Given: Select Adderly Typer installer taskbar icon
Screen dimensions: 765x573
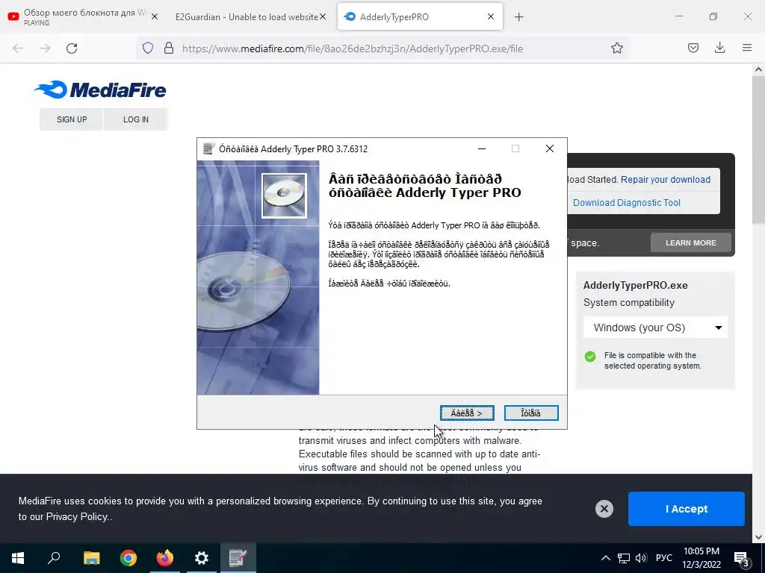Looking at the screenshot, I should [x=238, y=558].
